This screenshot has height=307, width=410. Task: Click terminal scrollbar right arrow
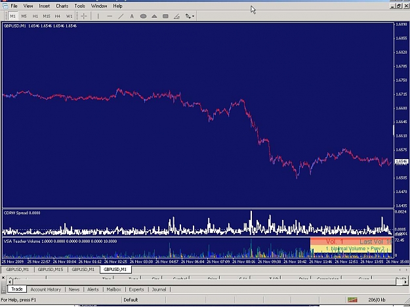[x=405, y=281]
